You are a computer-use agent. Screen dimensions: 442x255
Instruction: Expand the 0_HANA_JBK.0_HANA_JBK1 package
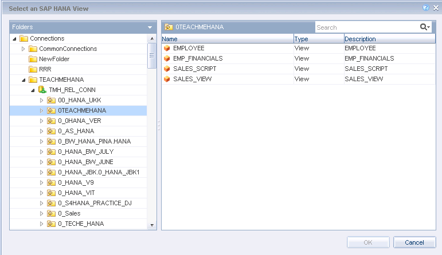(x=41, y=172)
